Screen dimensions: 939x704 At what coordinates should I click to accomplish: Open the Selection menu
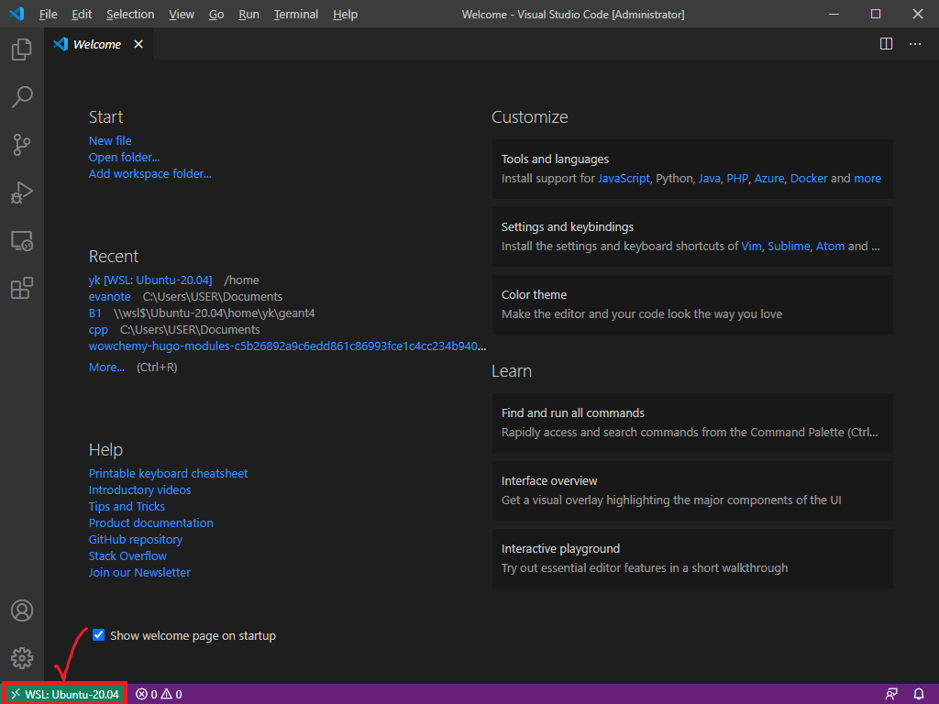pos(130,15)
